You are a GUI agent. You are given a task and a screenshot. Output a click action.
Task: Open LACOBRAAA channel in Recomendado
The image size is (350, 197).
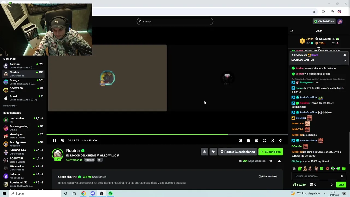tap(24, 152)
